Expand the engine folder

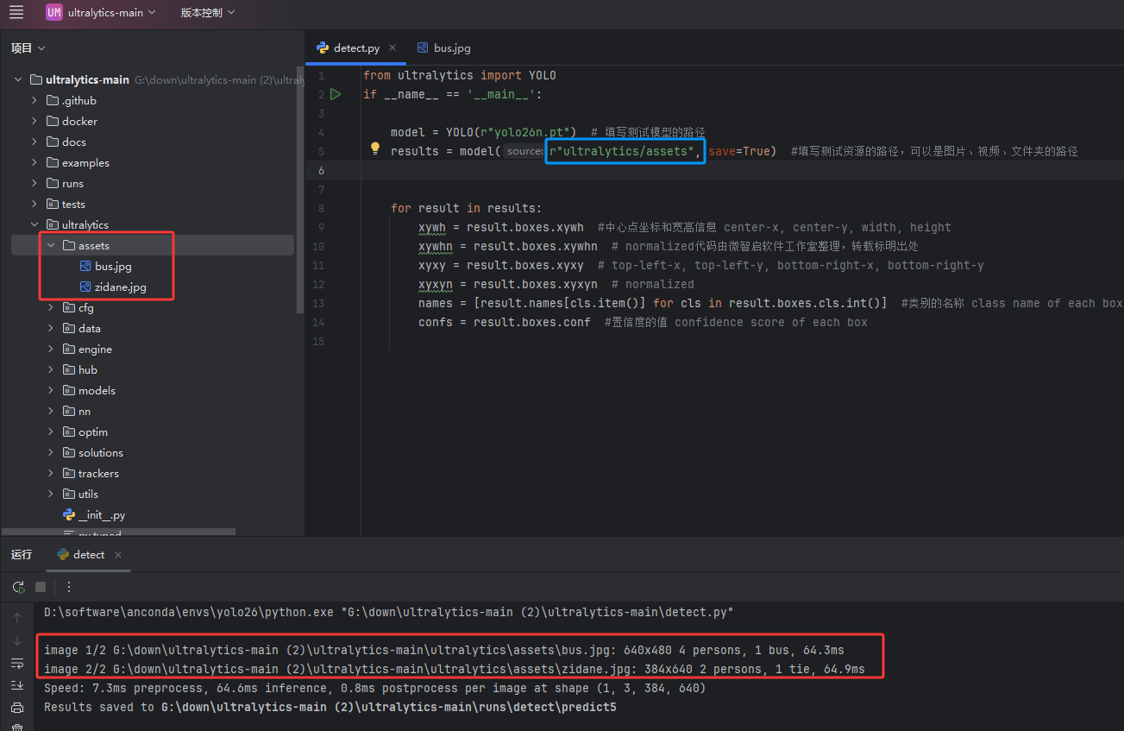[51, 349]
